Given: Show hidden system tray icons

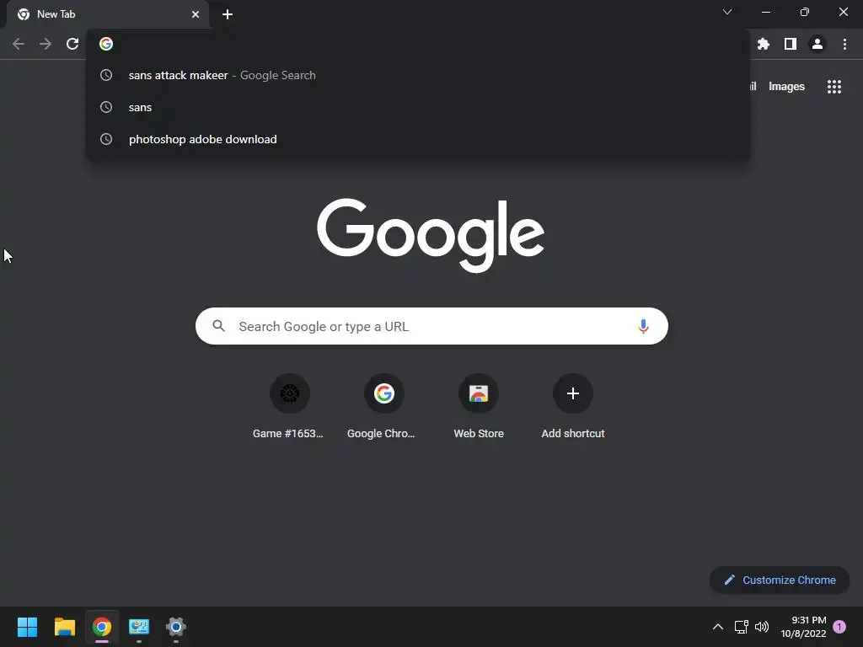Looking at the screenshot, I should click(x=718, y=627).
